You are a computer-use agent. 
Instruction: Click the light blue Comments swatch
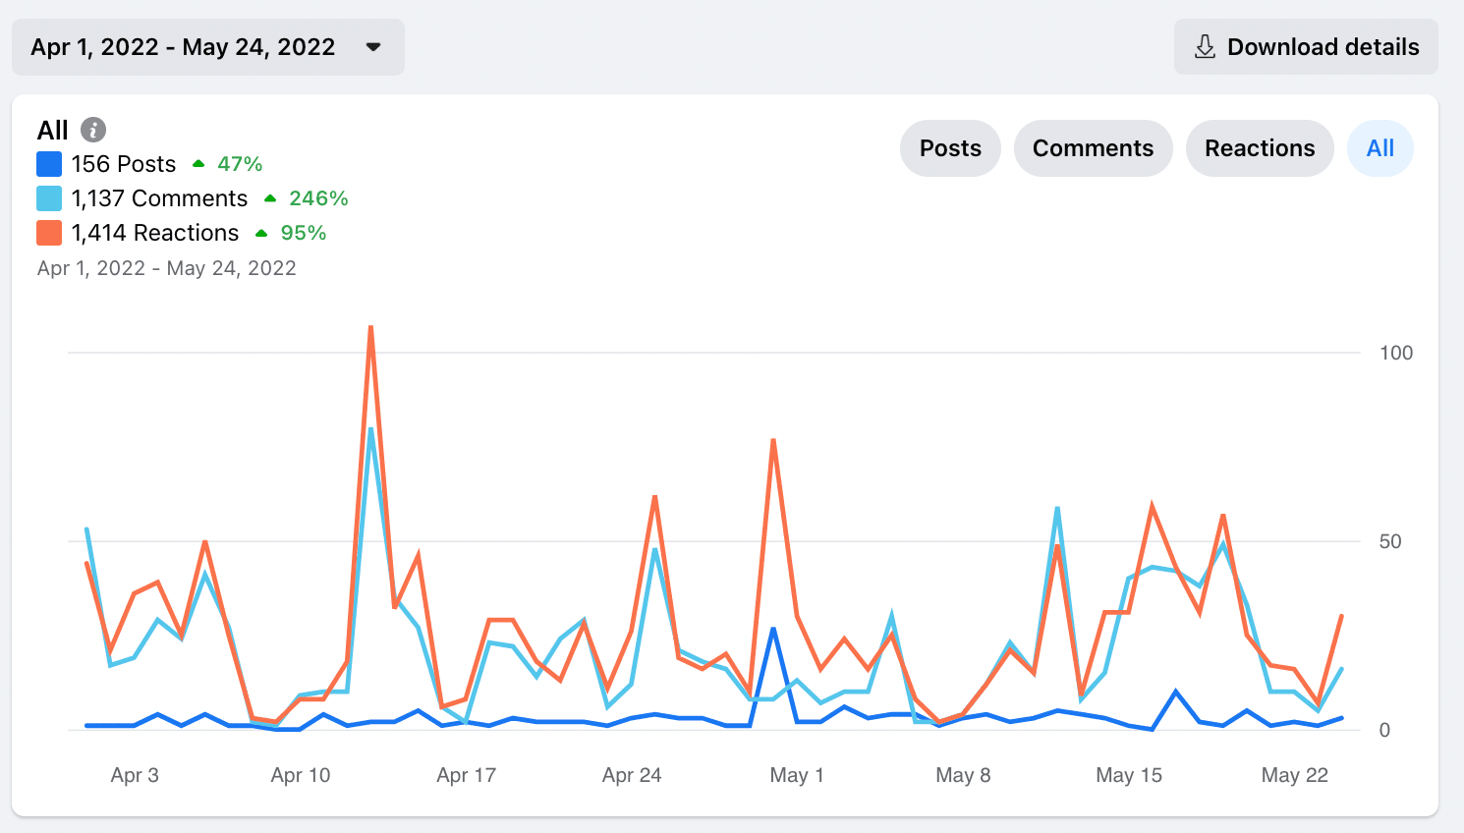point(49,198)
